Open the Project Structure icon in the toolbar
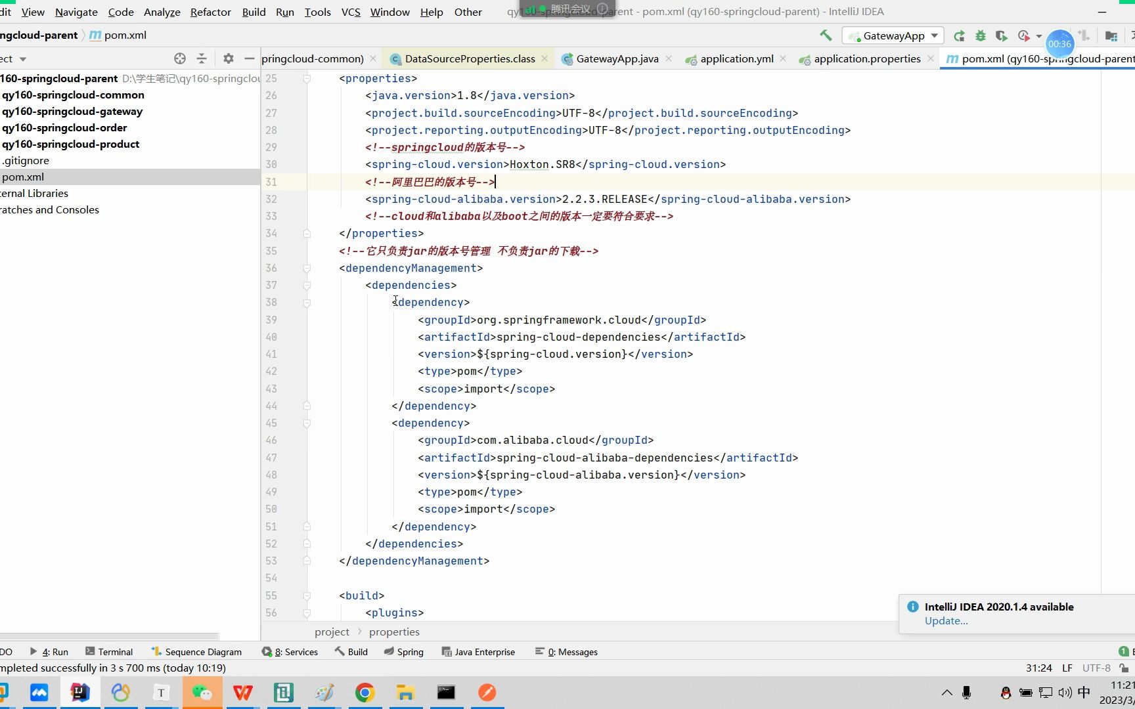 (1111, 35)
